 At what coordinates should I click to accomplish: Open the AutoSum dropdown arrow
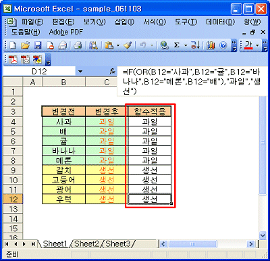186,45
